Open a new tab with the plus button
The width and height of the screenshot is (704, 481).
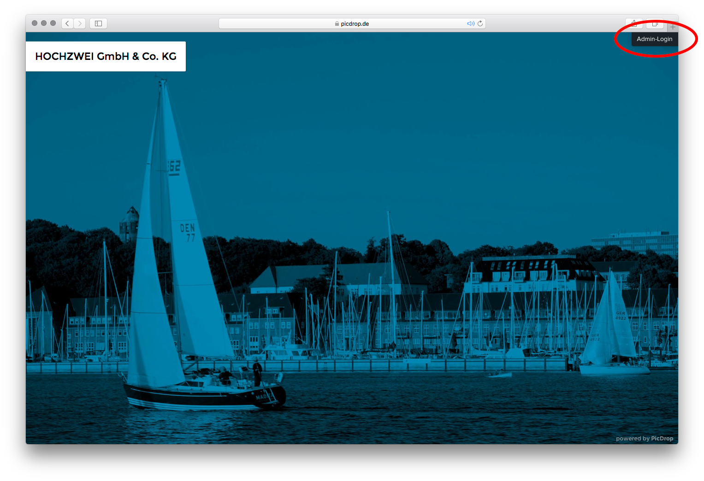click(673, 27)
